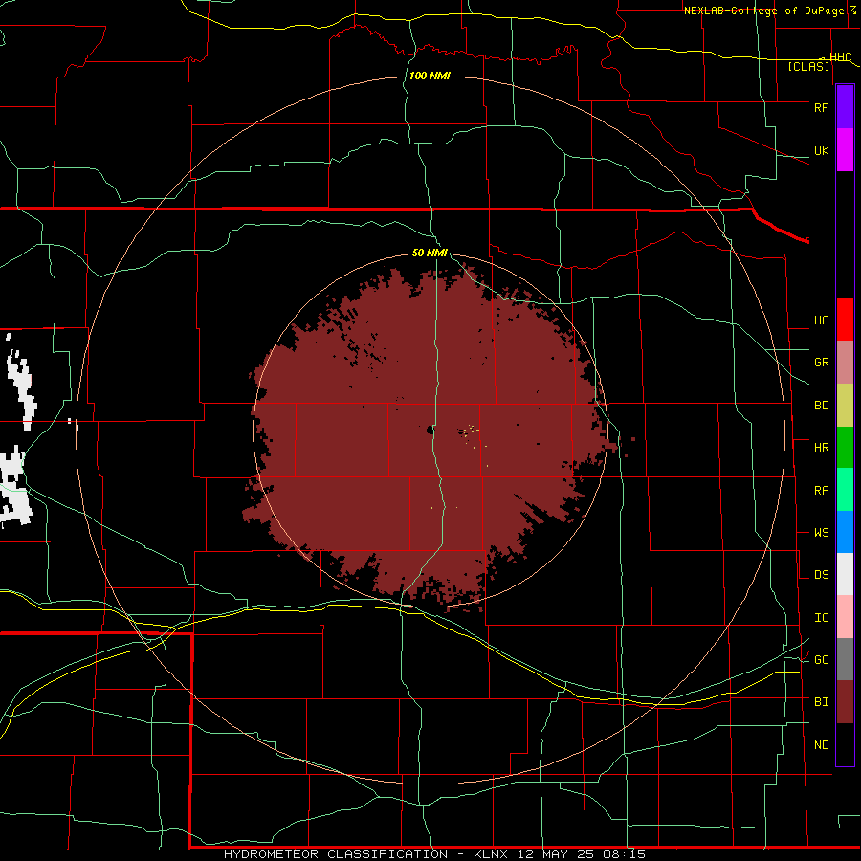
Task: Click the KLNX radar site identifier
Action: pyautogui.click(x=491, y=854)
